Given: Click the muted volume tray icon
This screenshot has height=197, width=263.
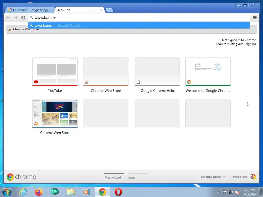Looking at the screenshot, I should click(x=237, y=192).
